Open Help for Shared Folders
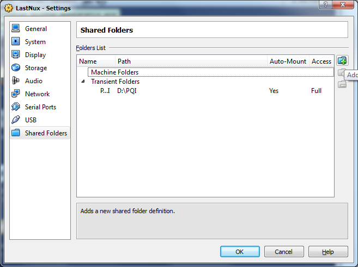This screenshot has width=358, height=267. (x=327, y=252)
